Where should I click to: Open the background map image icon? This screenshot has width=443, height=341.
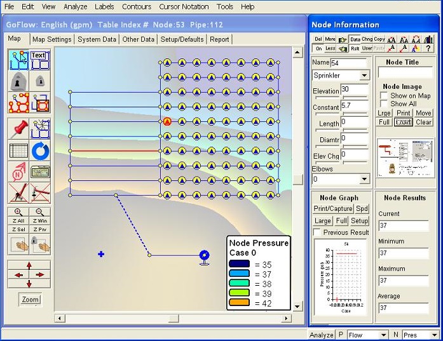40,172
